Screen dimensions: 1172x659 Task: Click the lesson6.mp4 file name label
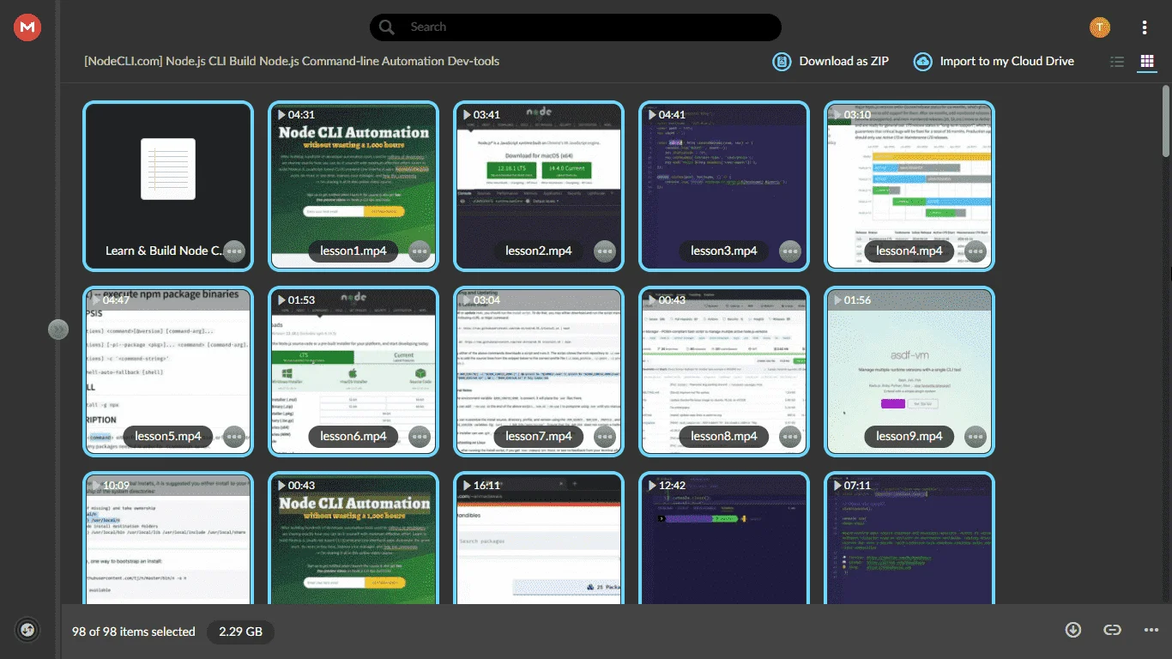353,437
